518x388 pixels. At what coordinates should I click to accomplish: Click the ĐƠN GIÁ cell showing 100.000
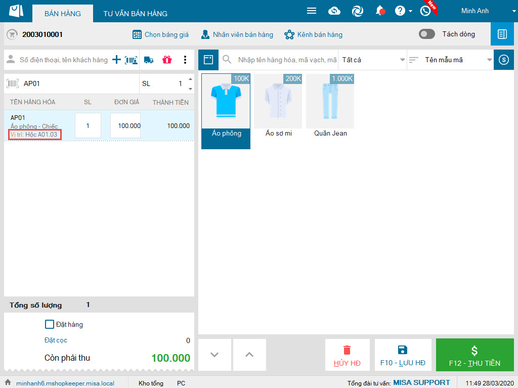[x=125, y=125]
